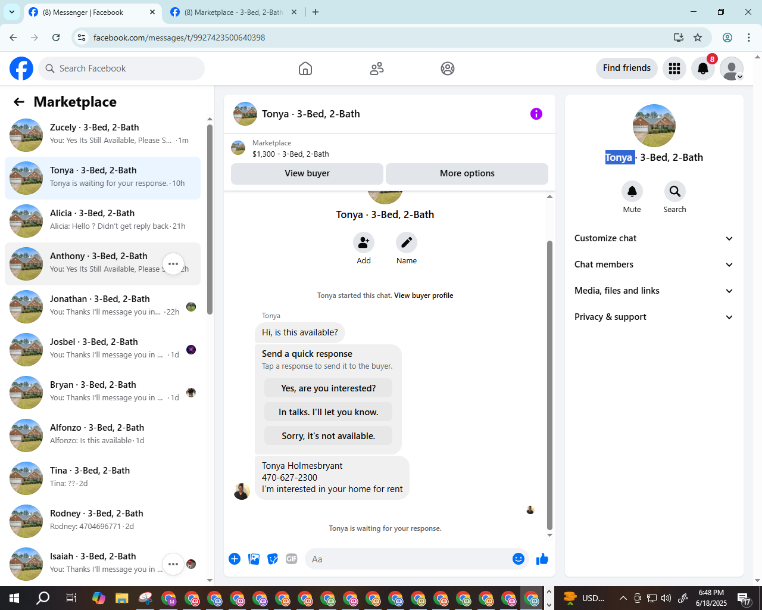Go back using the Marketplace back arrow
Image resolution: width=762 pixels, height=610 pixels.
[19, 102]
